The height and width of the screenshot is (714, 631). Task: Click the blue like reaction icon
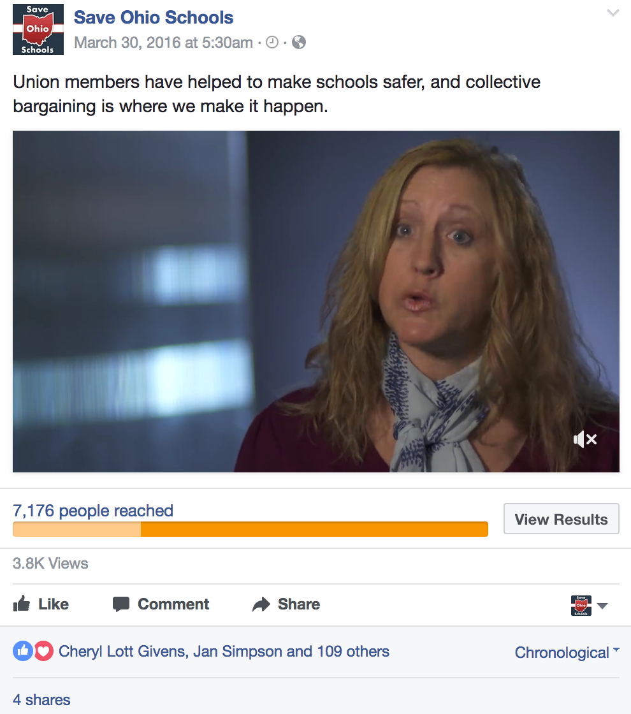pos(23,651)
